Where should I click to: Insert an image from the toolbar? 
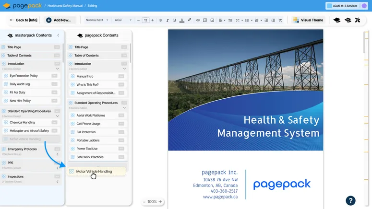(x=212, y=20)
